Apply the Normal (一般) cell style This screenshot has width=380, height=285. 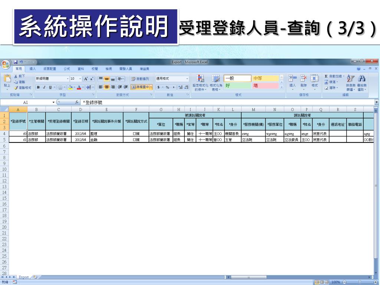click(237, 78)
